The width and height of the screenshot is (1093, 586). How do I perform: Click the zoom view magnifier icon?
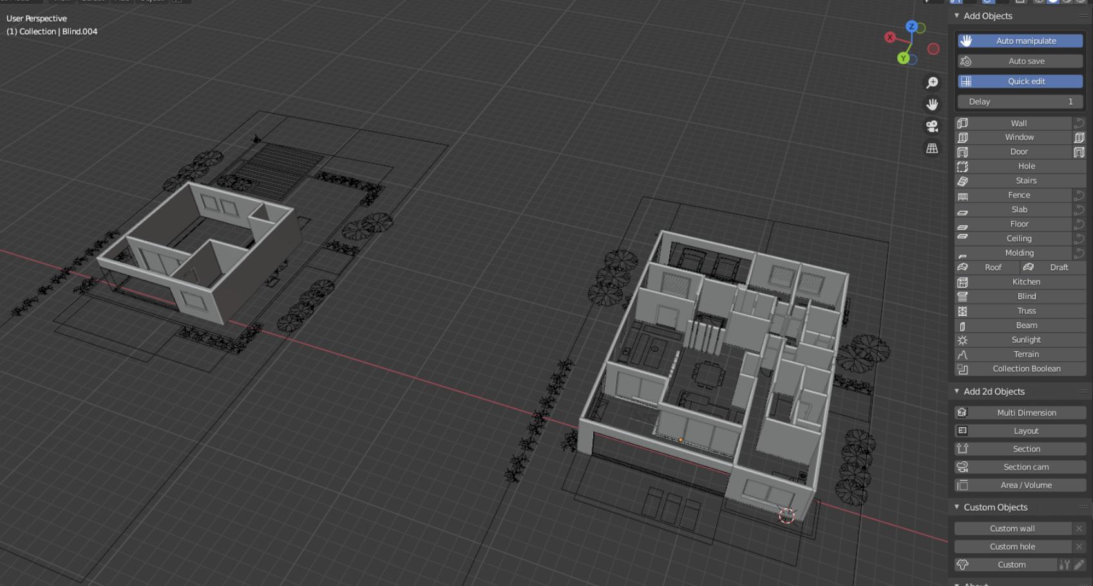point(932,83)
